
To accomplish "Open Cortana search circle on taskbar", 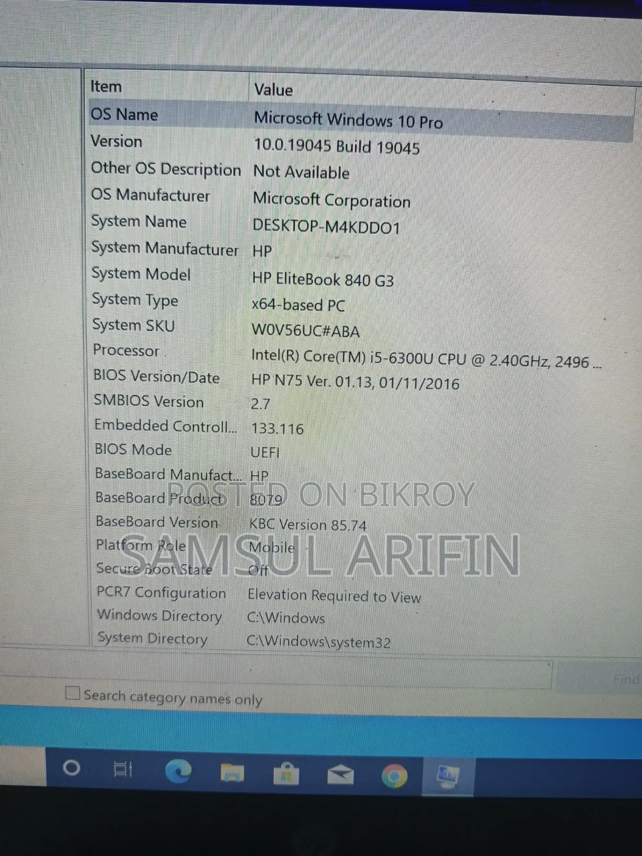I will tap(71, 768).
